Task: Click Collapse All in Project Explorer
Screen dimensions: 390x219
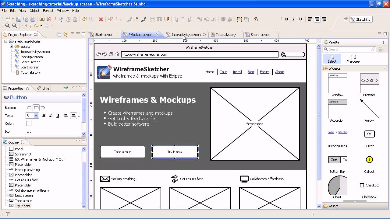Action: click(x=59, y=34)
